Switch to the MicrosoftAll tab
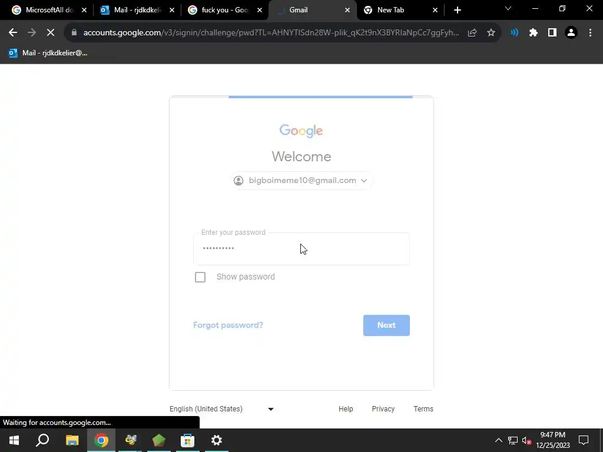Image resolution: width=603 pixels, height=452 pixels. [x=49, y=10]
